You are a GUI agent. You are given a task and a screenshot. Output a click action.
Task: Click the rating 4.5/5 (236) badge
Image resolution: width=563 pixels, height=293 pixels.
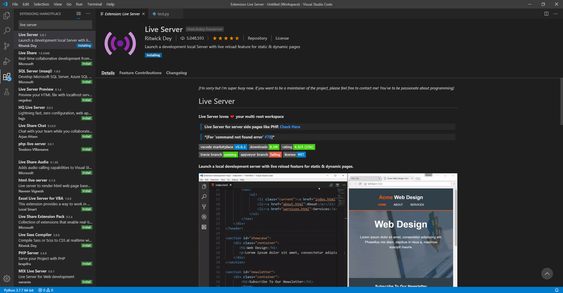click(298, 147)
